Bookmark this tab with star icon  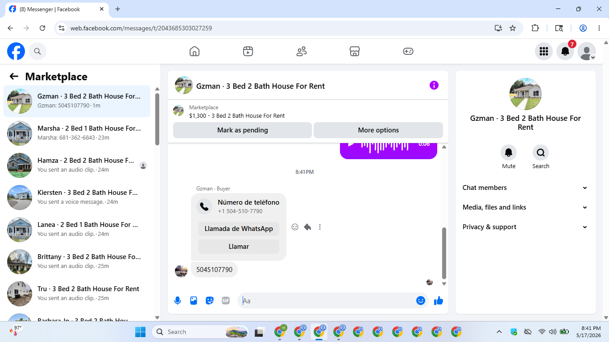coord(513,28)
